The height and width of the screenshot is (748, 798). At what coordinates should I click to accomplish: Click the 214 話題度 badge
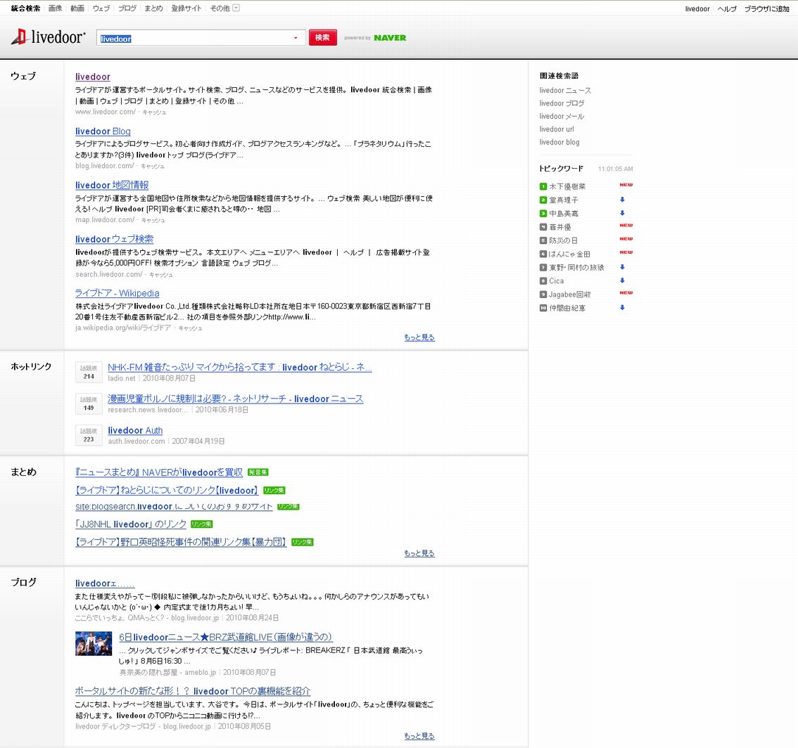pyautogui.click(x=89, y=372)
